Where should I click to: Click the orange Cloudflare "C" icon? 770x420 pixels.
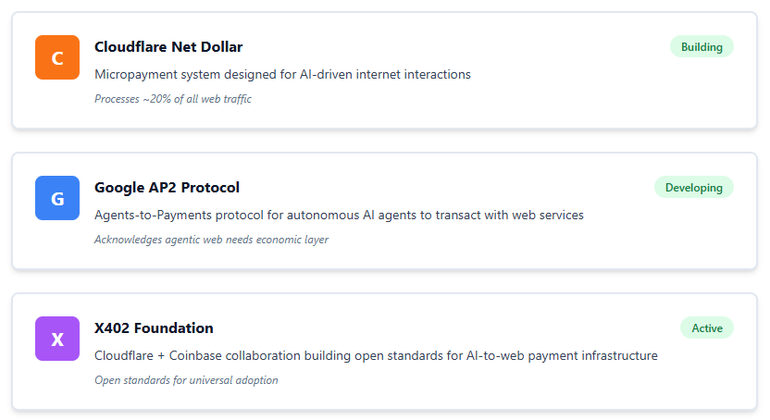coord(57,57)
